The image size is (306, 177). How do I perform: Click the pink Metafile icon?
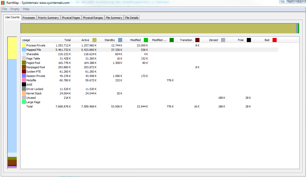point(24,80)
